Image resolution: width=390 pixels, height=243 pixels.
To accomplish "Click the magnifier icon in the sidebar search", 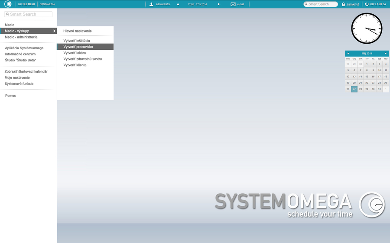I will (7, 14).
